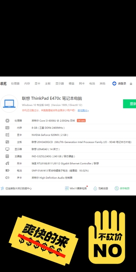Click the battery icon

(x=7, y=170)
